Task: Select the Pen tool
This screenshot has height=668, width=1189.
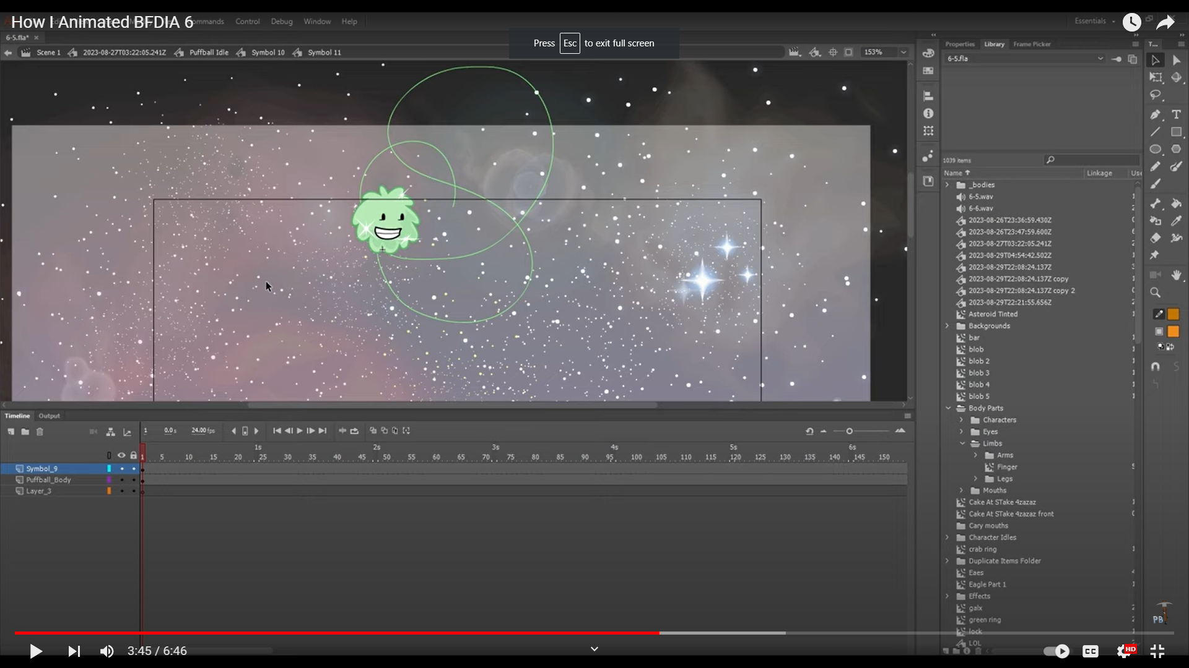Action: tap(1155, 114)
